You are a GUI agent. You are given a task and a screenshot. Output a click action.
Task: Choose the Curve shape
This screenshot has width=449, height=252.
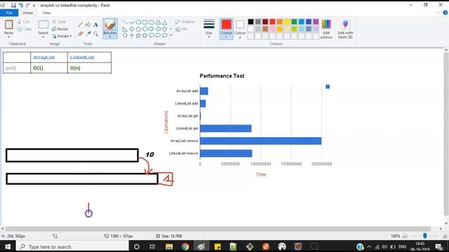[131, 22]
